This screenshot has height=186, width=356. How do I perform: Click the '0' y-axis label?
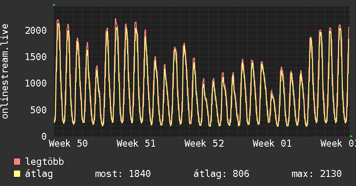44,136
